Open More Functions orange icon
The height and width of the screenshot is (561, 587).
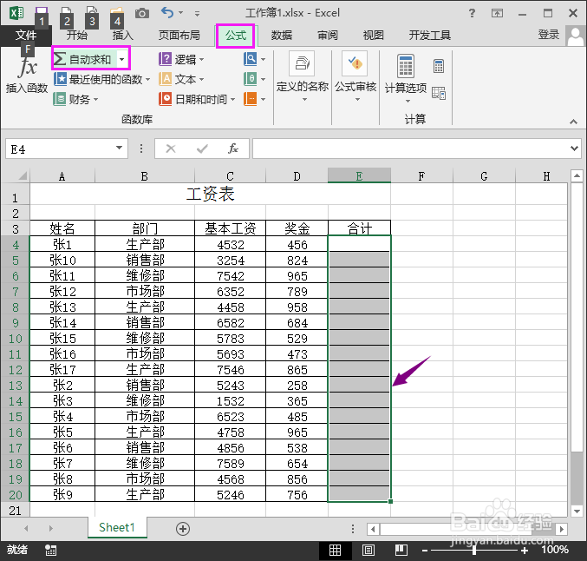(x=255, y=99)
